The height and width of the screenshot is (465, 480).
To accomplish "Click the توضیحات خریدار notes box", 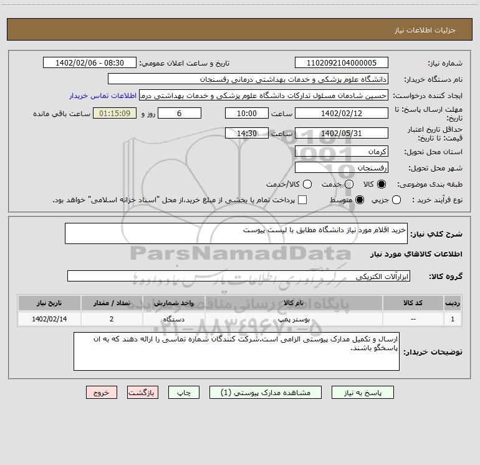I will tap(236, 351).
